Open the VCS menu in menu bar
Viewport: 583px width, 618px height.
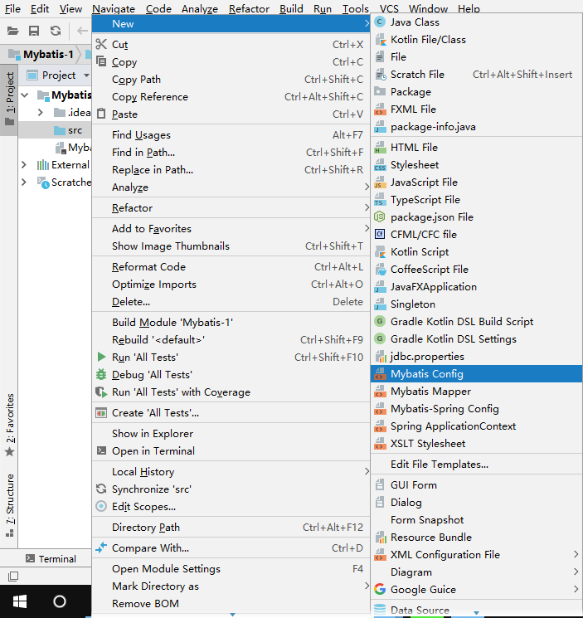click(x=389, y=8)
